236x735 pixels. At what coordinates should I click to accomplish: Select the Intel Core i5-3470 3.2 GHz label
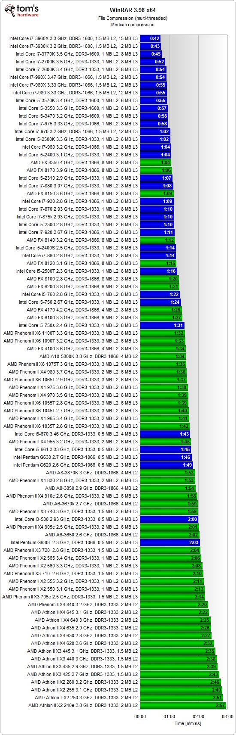click(79, 116)
